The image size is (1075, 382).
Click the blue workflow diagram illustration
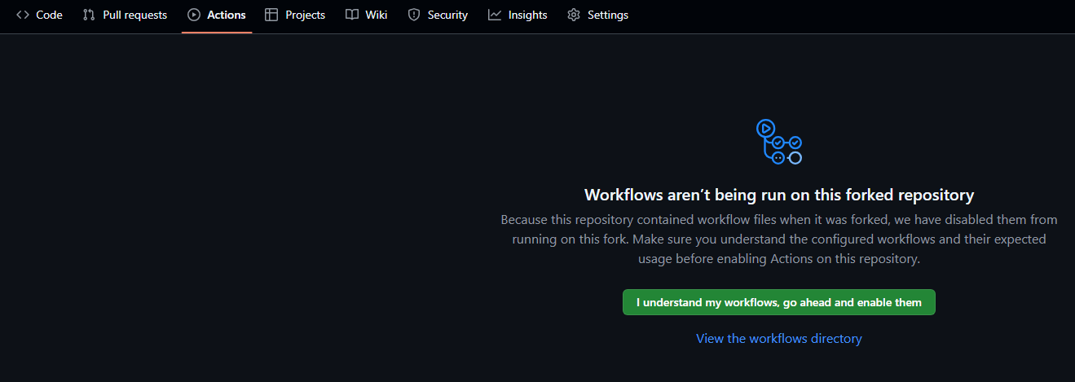(779, 142)
